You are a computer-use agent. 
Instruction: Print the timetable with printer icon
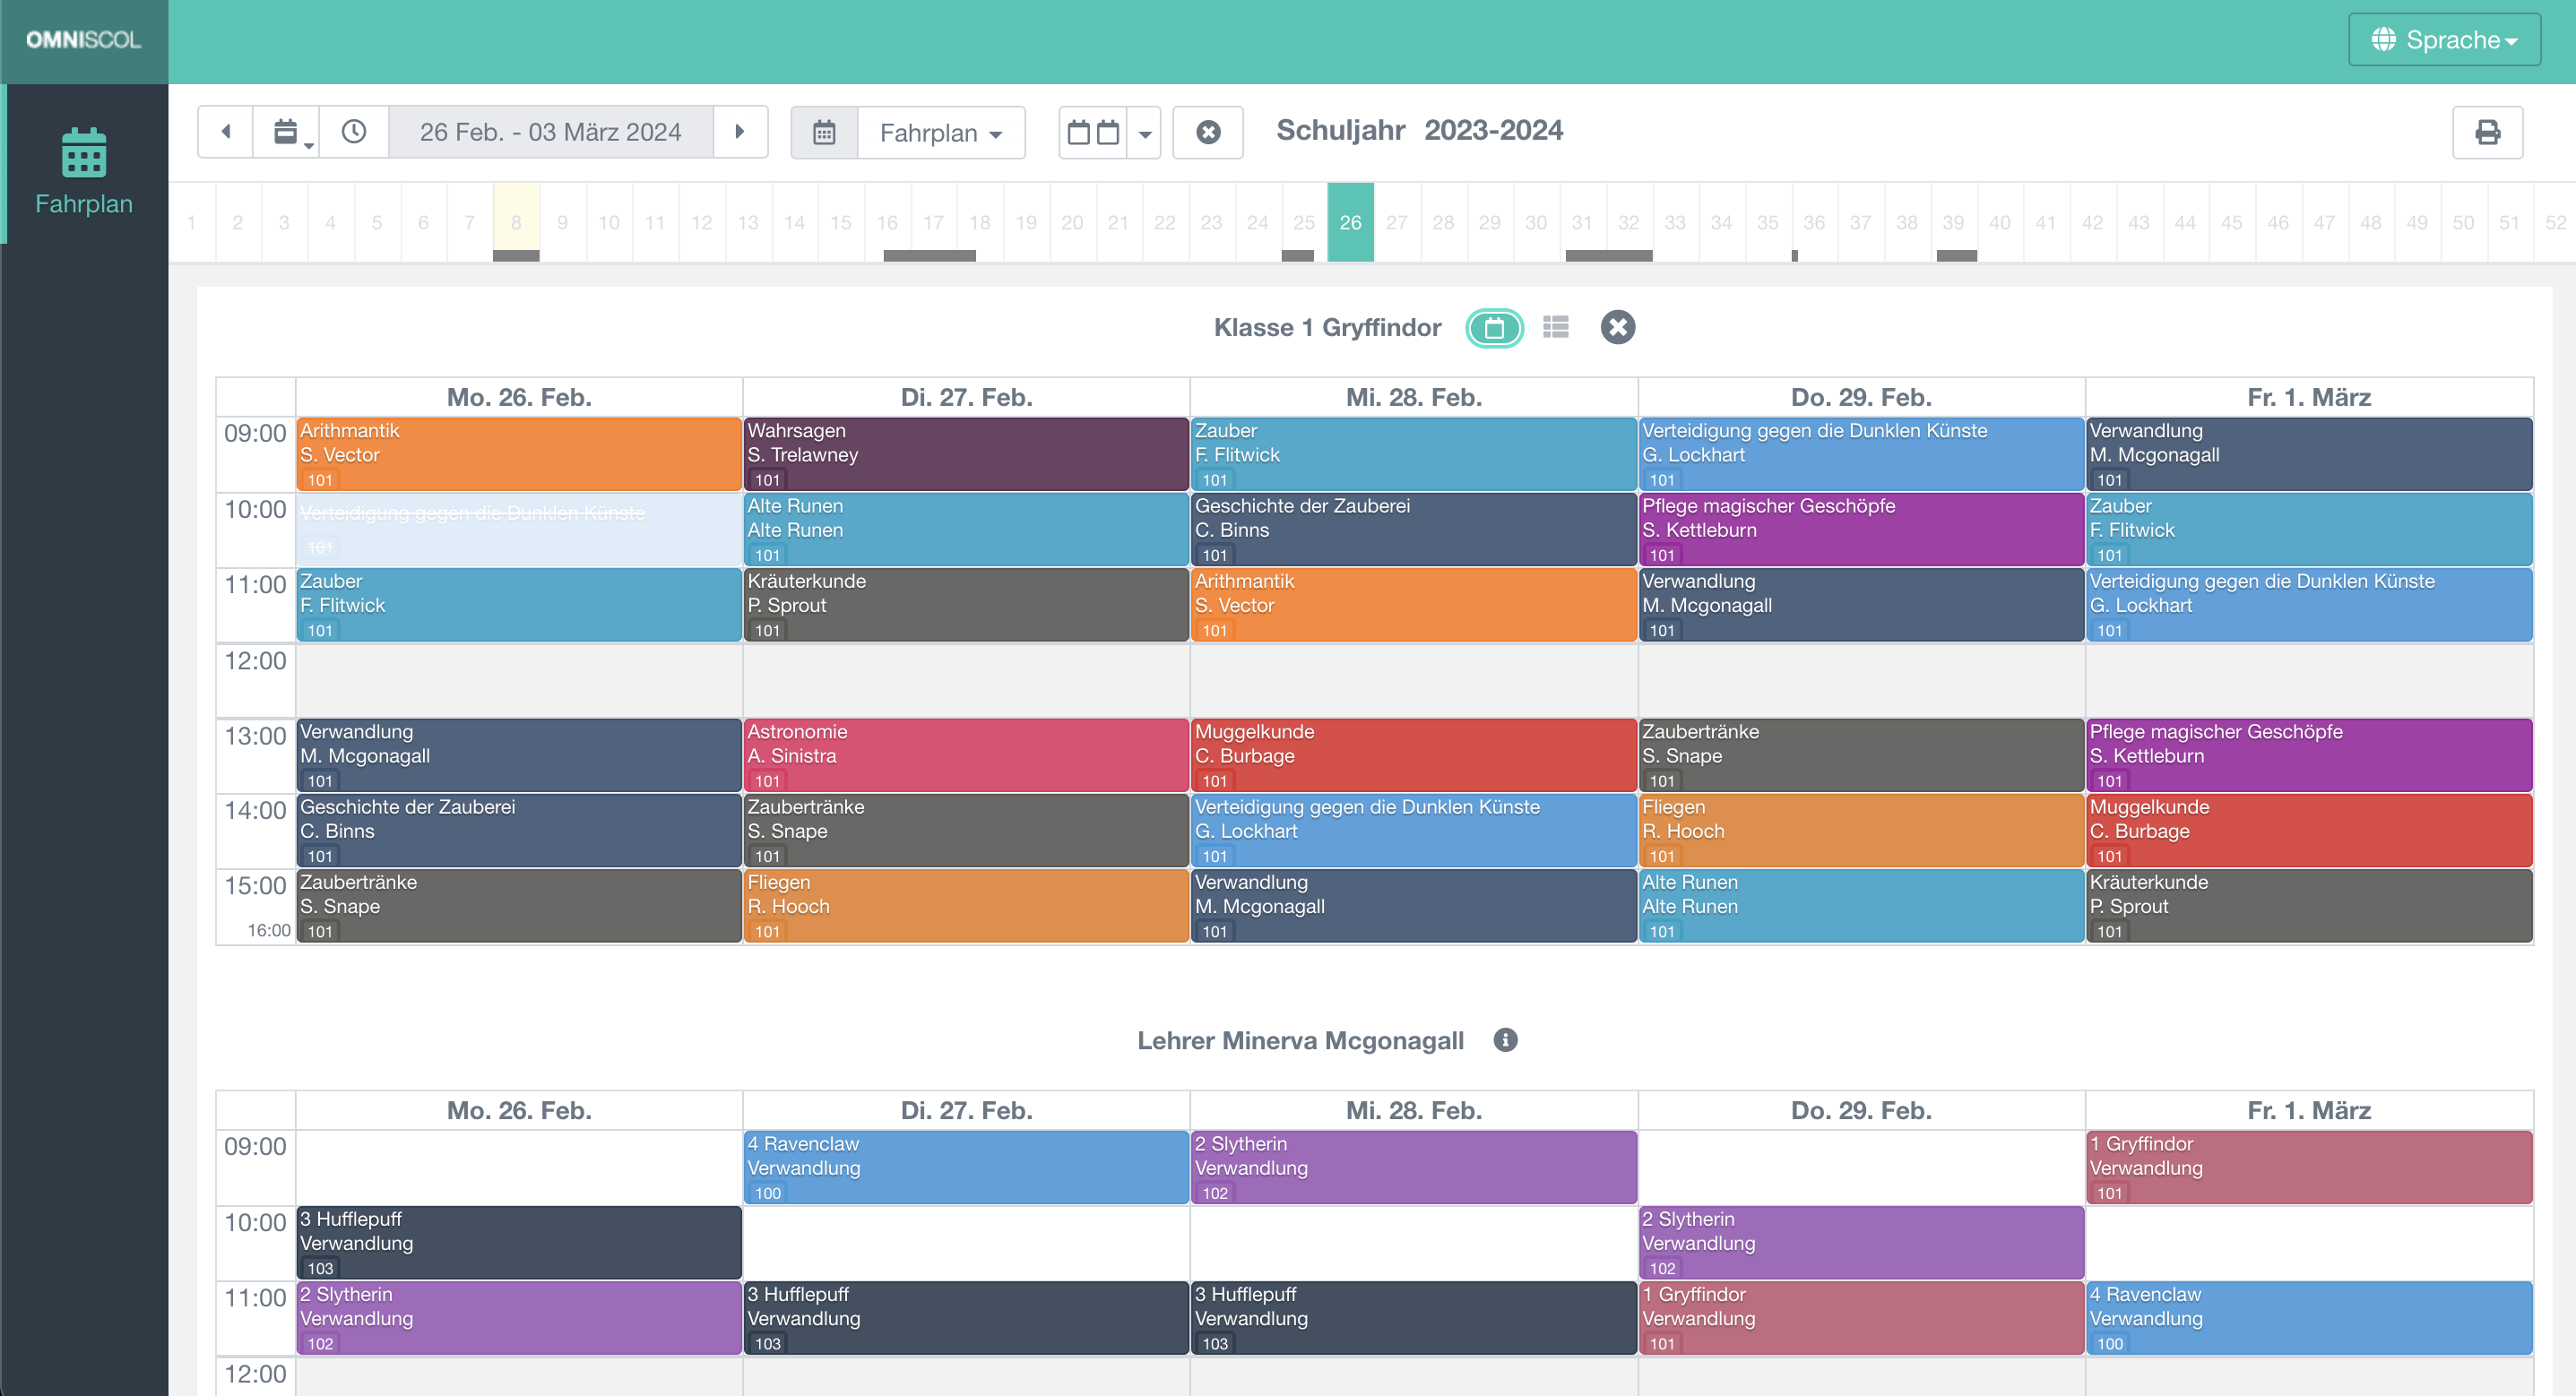(2487, 132)
